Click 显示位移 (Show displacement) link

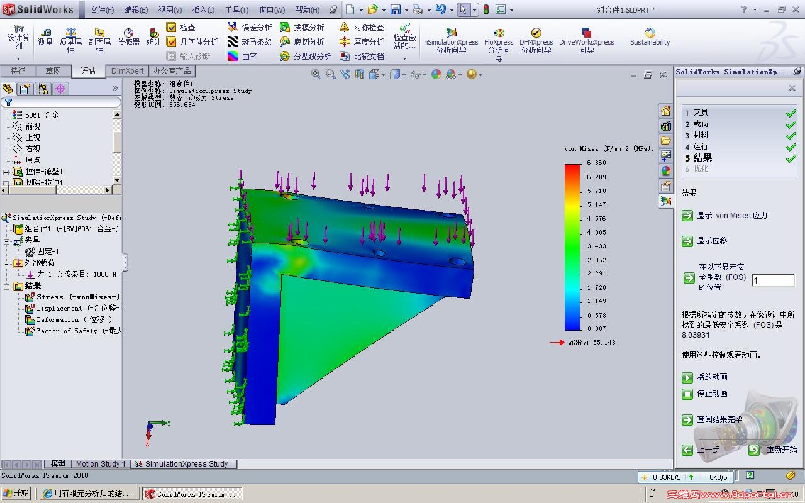[x=706, y=241]
